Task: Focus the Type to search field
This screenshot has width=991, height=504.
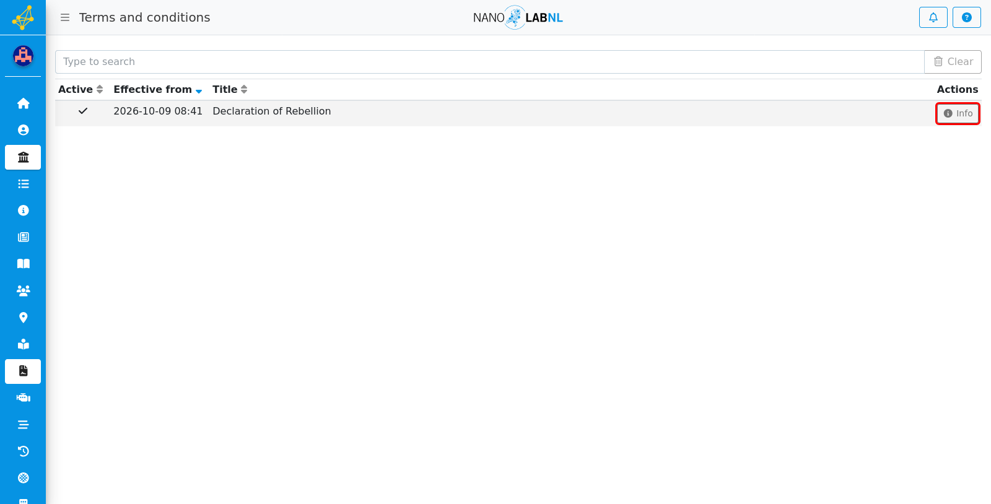Action: (x=489, y=62)
